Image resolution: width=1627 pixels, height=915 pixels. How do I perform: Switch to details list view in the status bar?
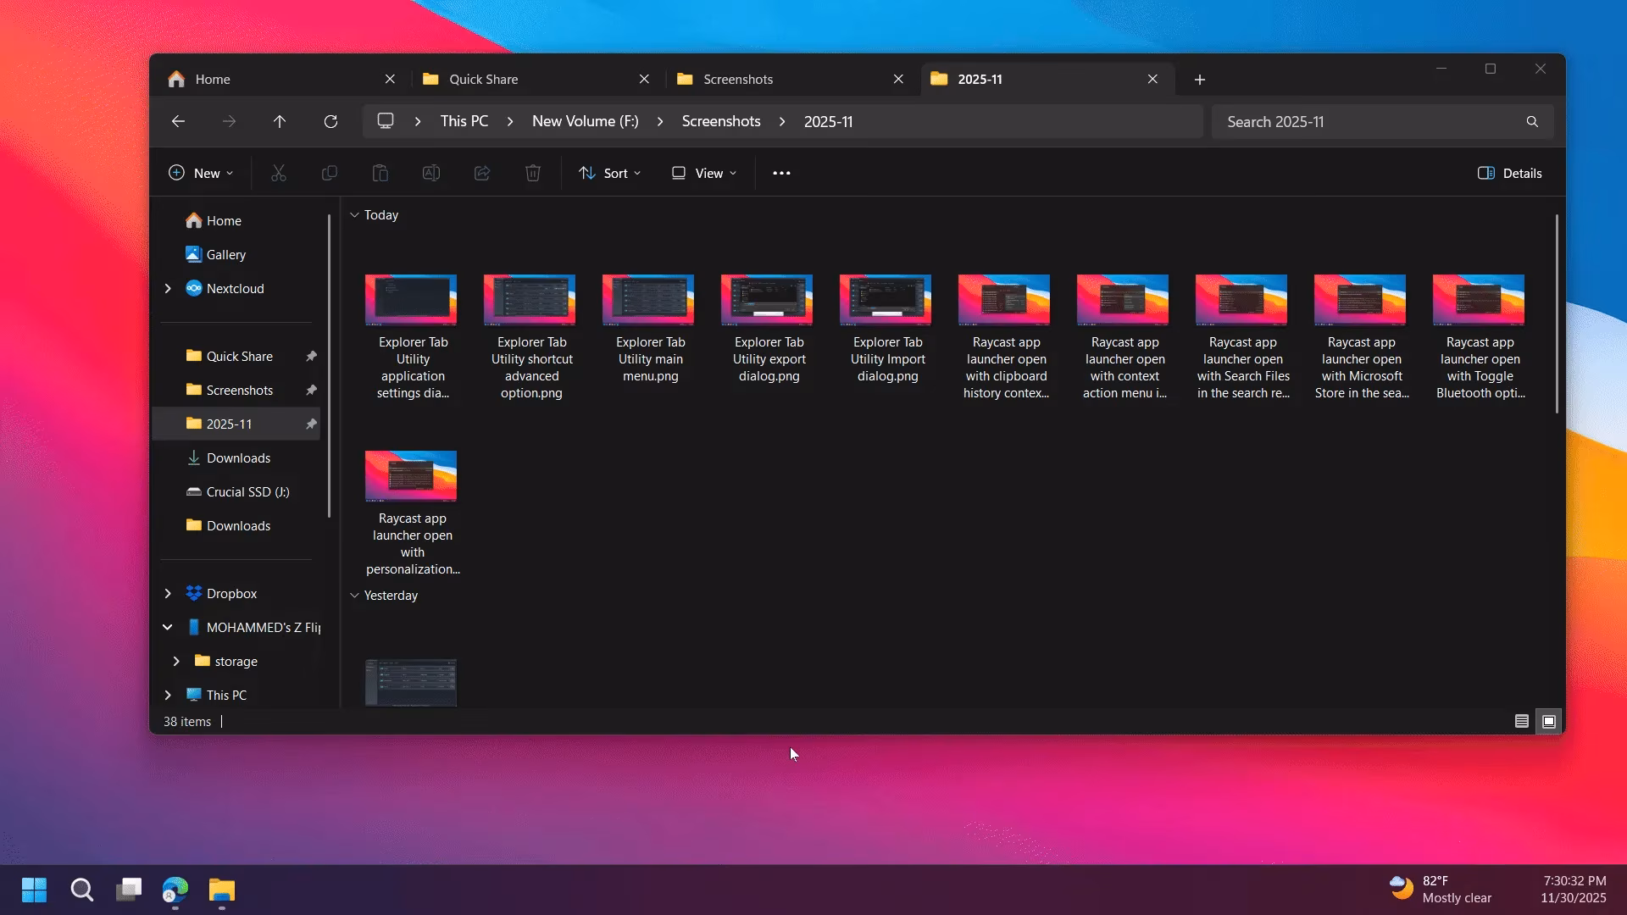[x=1522, y=721]
